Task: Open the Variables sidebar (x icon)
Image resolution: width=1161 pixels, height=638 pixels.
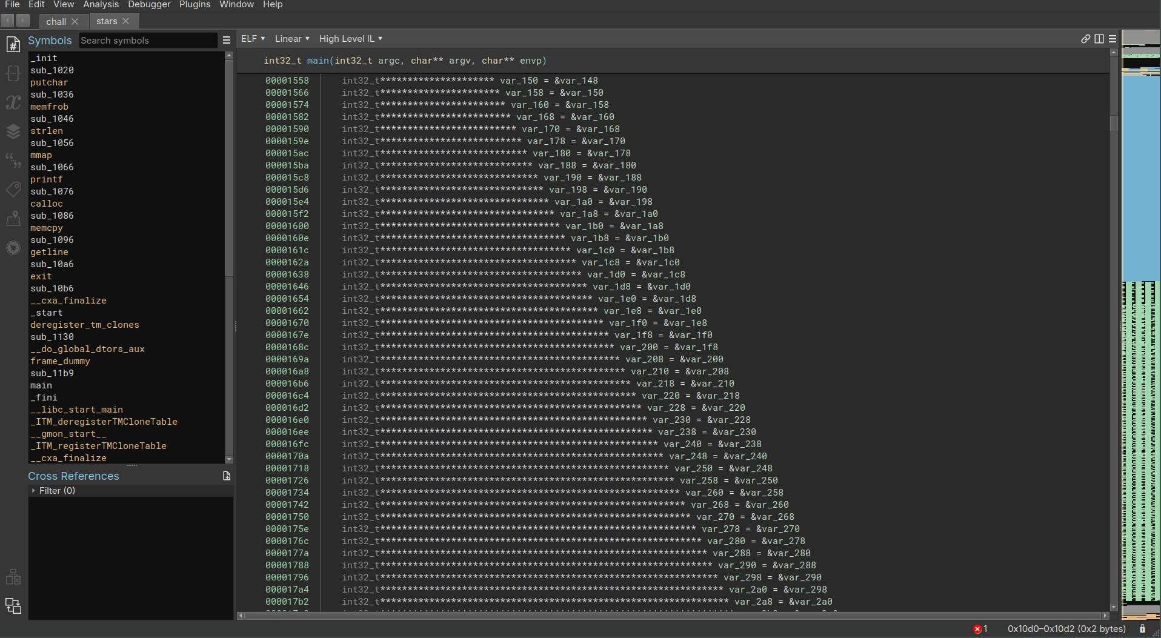Action: [13, 102]
